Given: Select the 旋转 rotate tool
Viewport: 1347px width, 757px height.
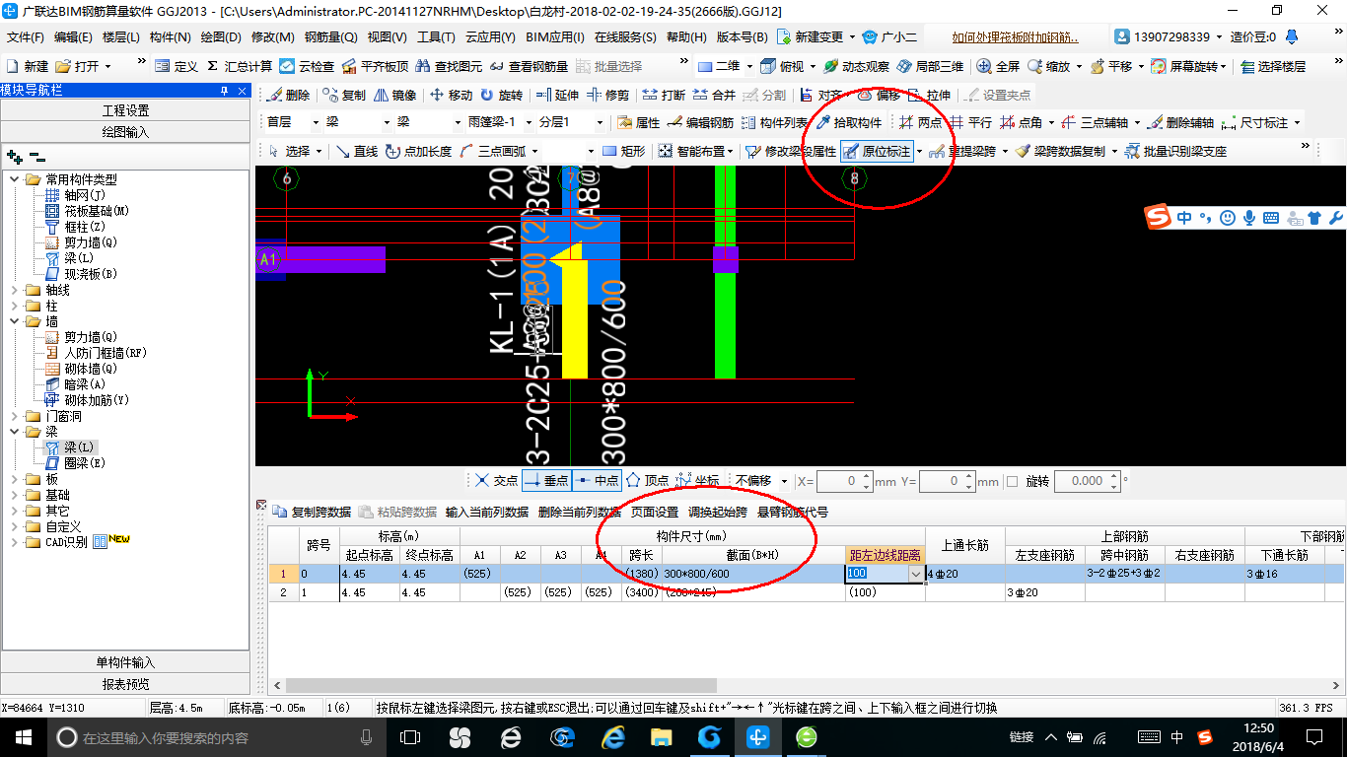Looking at the screenshot, I should (x=502, y=96).
